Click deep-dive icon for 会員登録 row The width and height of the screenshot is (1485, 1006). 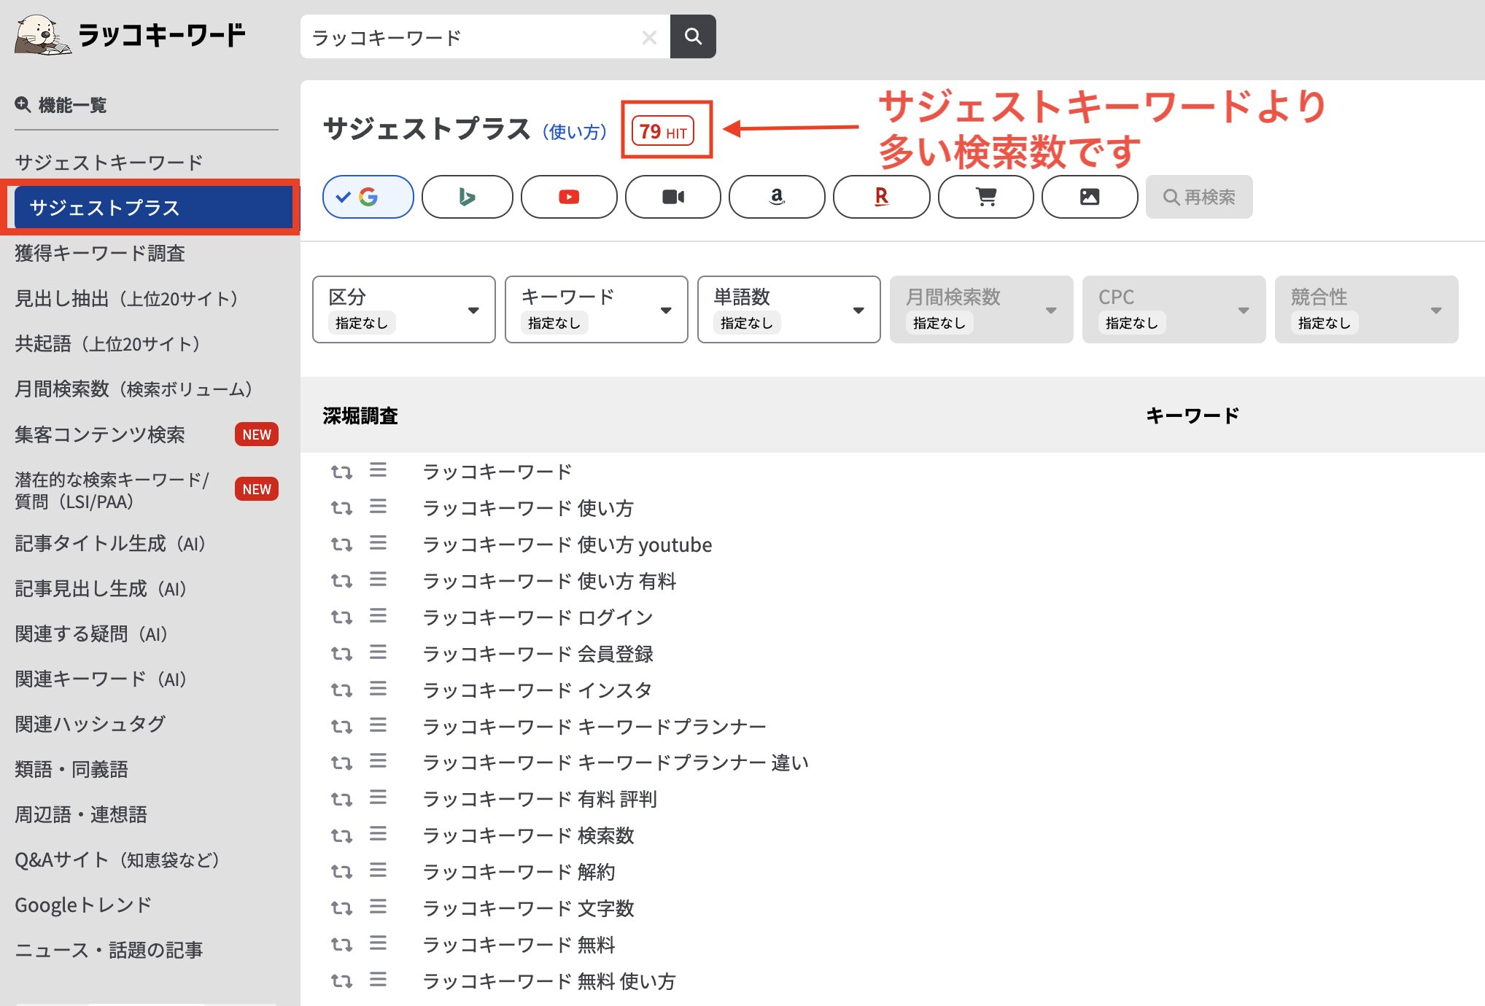[x=341, y=653]
